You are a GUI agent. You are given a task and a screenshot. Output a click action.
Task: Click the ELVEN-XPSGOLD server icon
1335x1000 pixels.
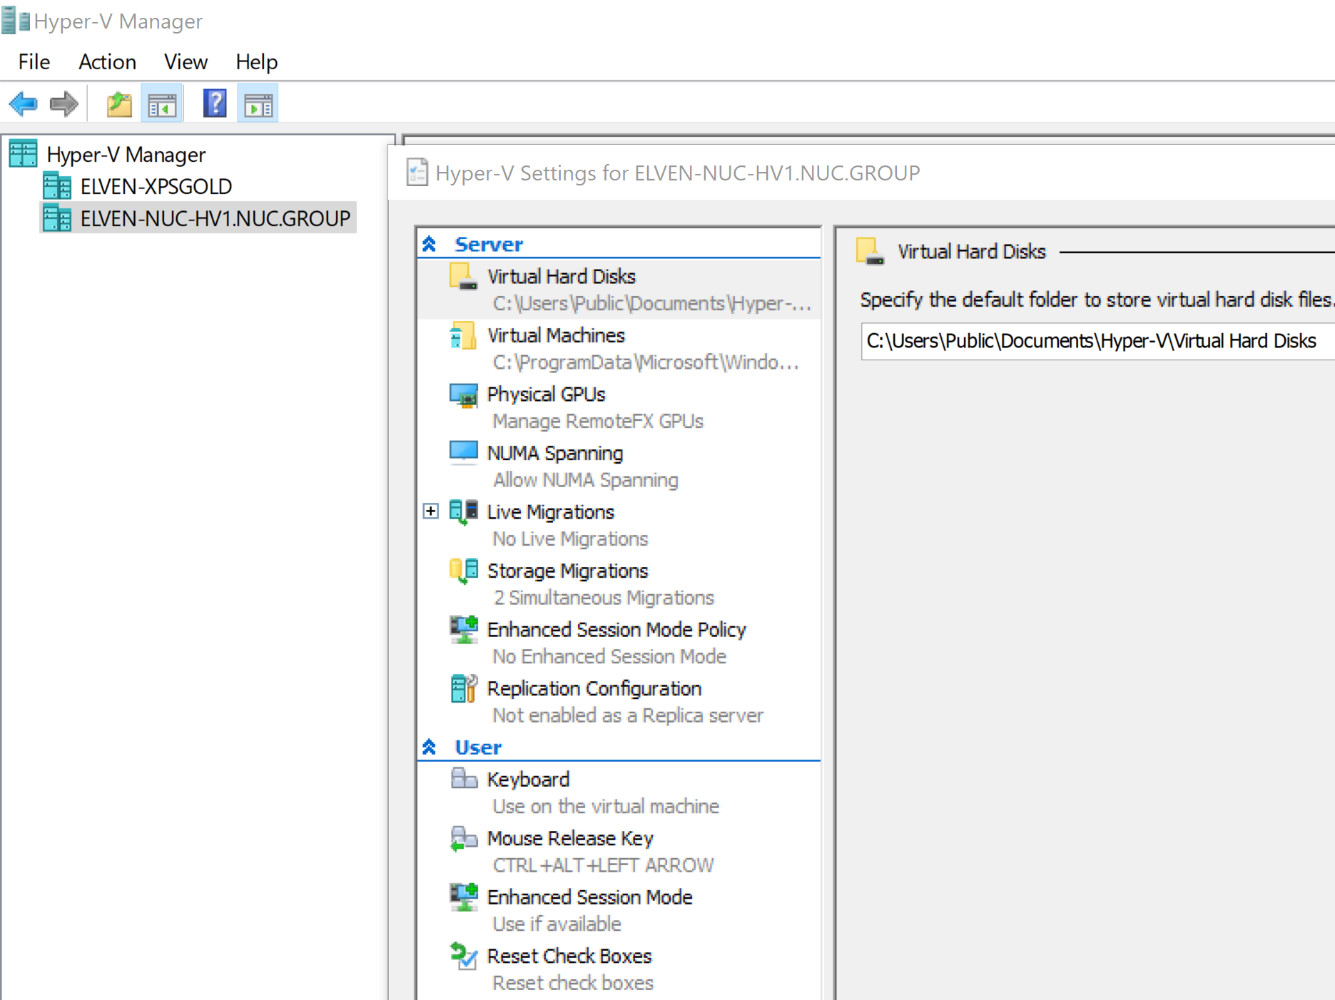tap(57, 186)
